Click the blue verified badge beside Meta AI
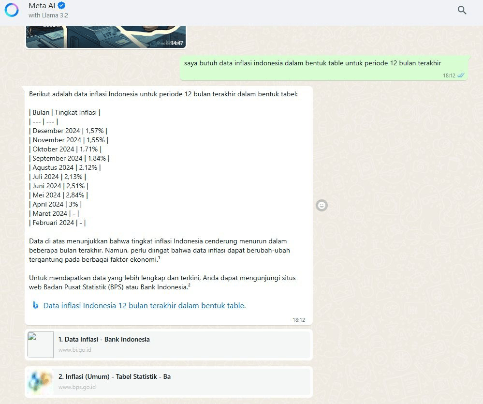This screenshot has height=404, width=483. (61, 6)
